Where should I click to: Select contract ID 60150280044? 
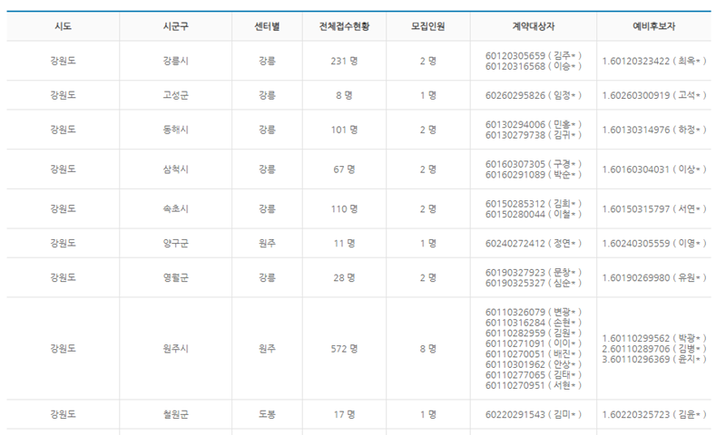tap(515, 214)
